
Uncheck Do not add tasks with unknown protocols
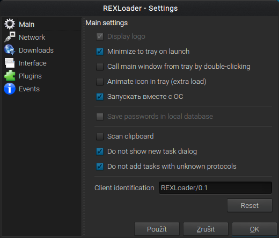click(100, 167)
